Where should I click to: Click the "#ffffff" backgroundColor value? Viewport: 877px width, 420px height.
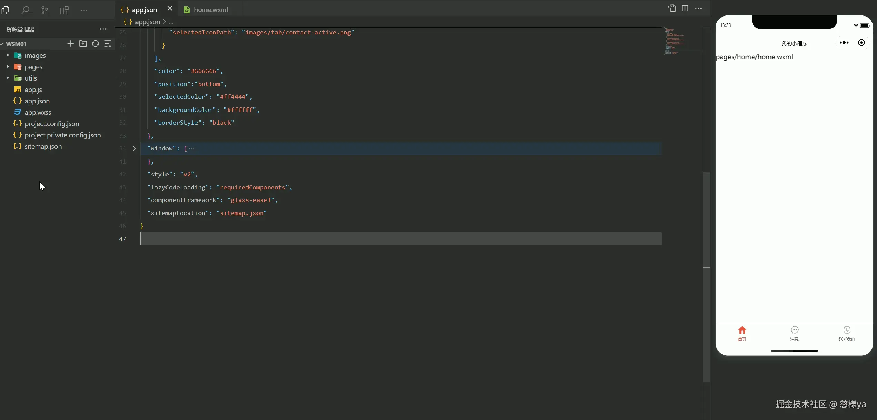[x=240, y=110]
